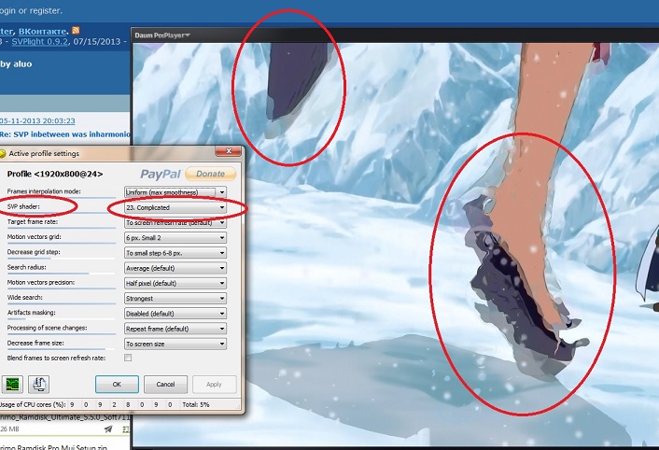
Task: Close the Active profile settings dialog
Action: (228, 153)
